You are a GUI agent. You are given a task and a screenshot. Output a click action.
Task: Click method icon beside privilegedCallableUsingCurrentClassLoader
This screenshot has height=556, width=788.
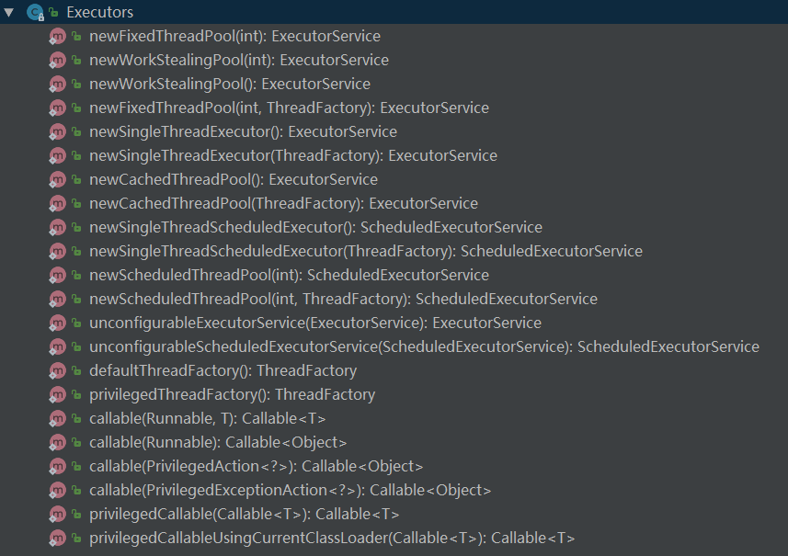pos(57,539)
